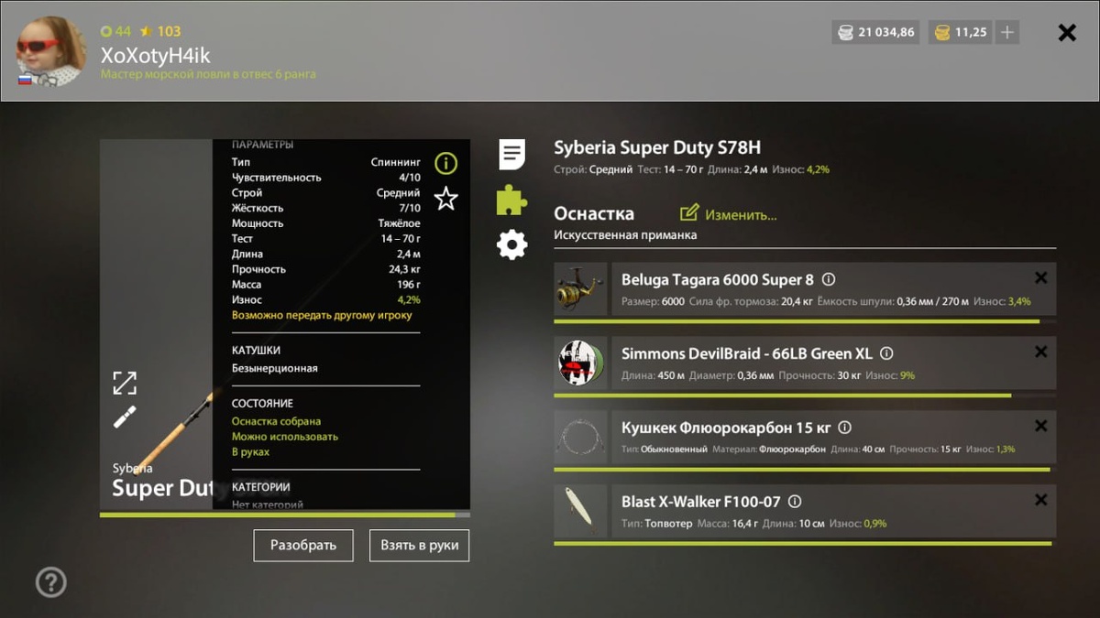Click the Beluga Tagara wear progress bar
1100x618 pixels.
tap(805, 321)
